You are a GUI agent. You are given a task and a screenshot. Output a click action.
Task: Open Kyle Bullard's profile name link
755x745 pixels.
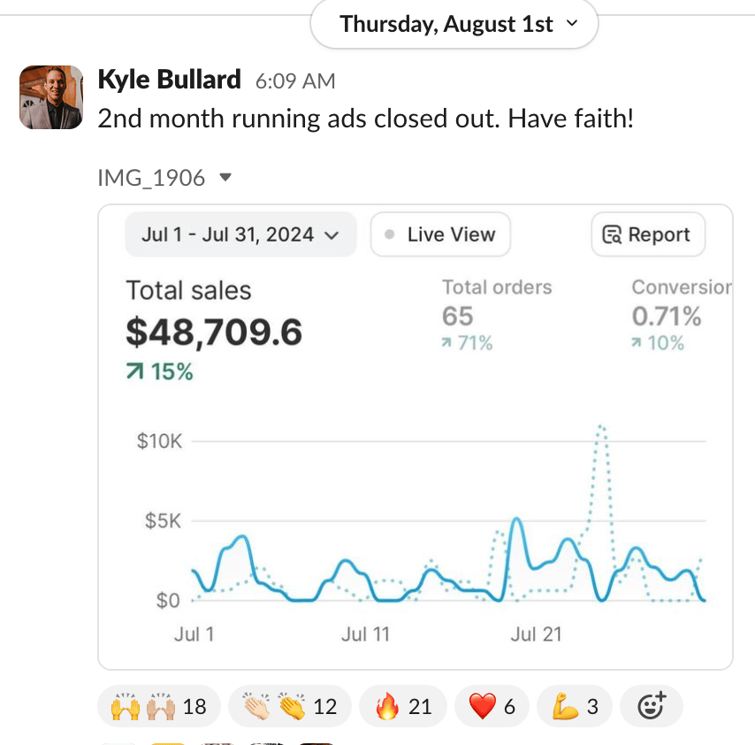click(x=169, y=81)
